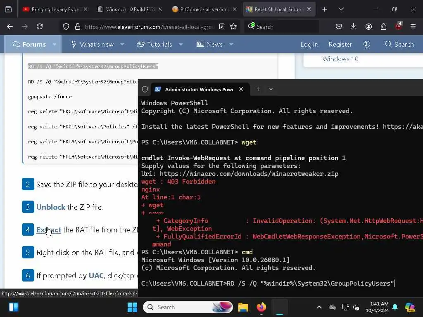Image resolution: width=423 pixels, height=317 pixels.
Task: Show site security padlock info
Action: pyautogui.click(x=78, y=26)
